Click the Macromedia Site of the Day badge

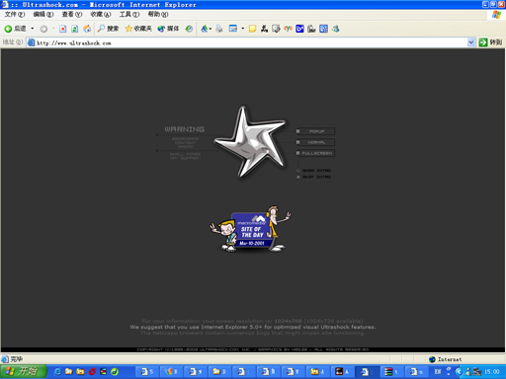coord(250,229)
